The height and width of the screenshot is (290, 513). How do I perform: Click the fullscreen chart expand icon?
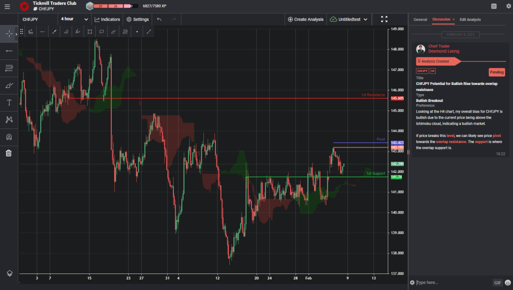point(384,19)
